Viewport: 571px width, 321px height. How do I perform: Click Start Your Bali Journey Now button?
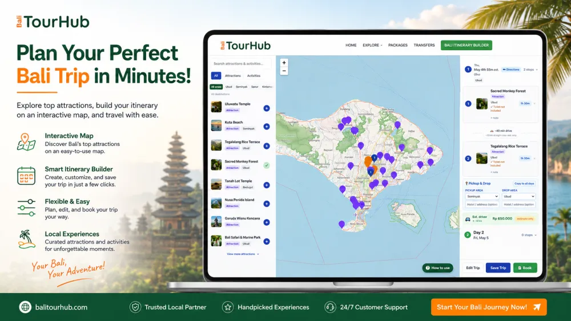(x=489, y=307)
